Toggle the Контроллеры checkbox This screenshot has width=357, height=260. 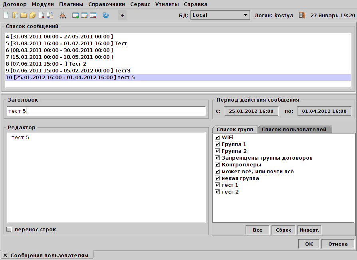coord(217,164)
